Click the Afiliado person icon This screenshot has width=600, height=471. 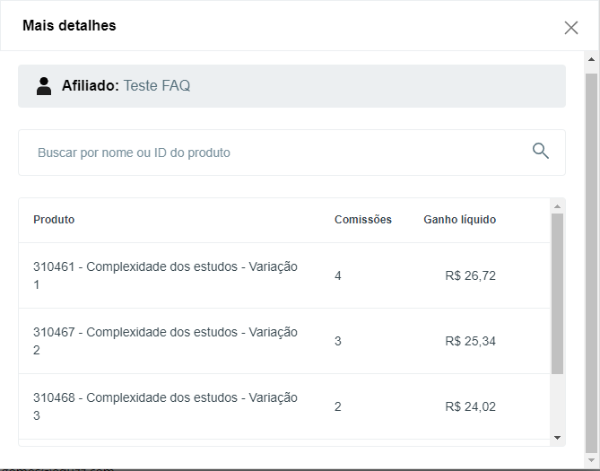click(44, 86)
